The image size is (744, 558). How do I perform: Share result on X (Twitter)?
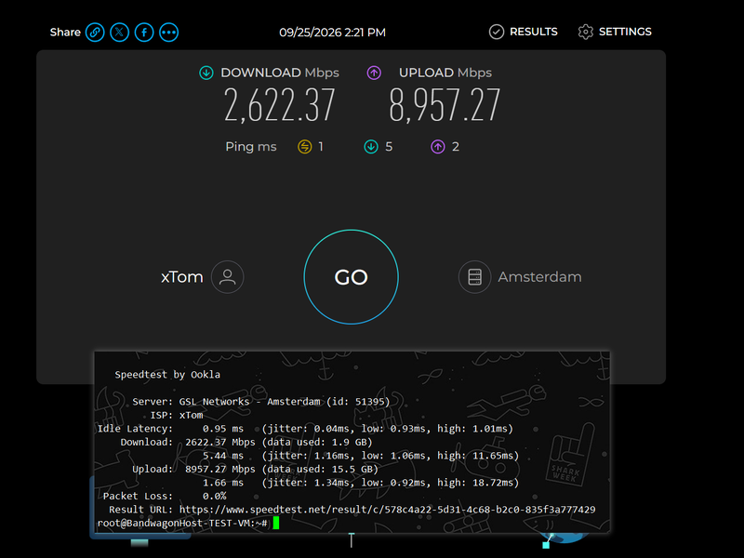tap(120, 33)
